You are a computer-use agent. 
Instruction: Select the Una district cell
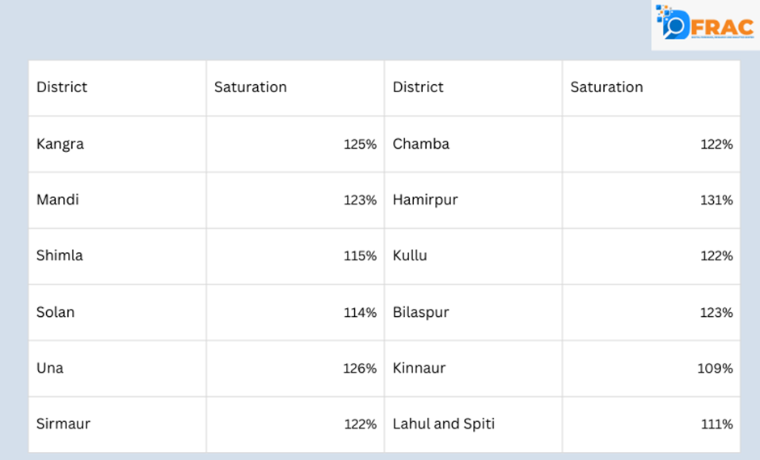point(50,368)
